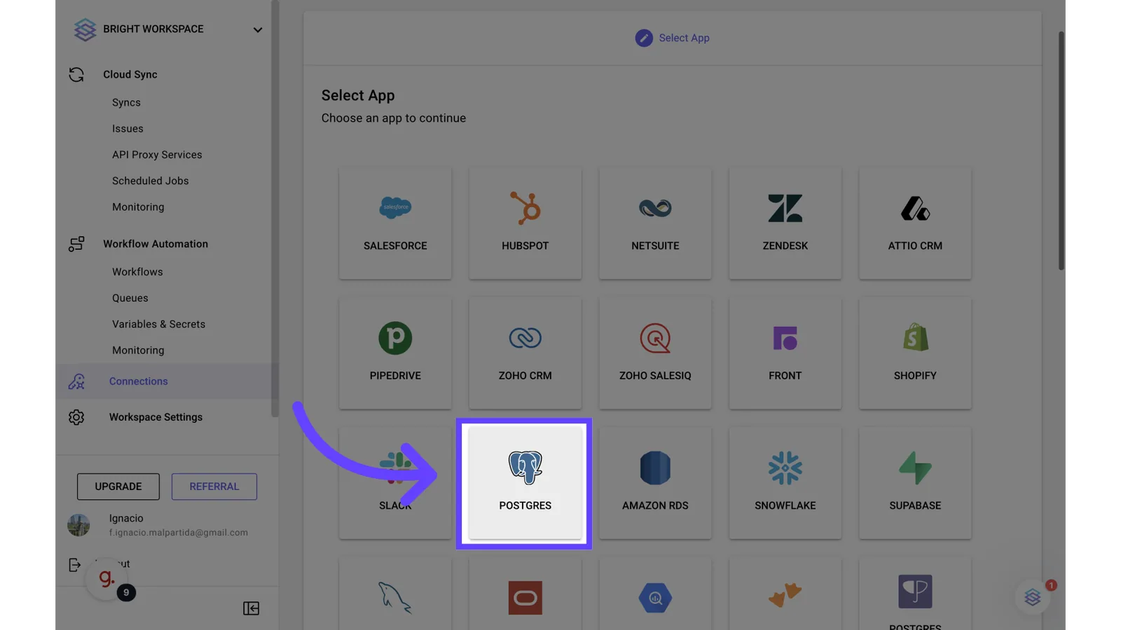This screenshot has width=1121, height=630.
Task: Select the Pipedrive app card
Action: coord(395,353)
